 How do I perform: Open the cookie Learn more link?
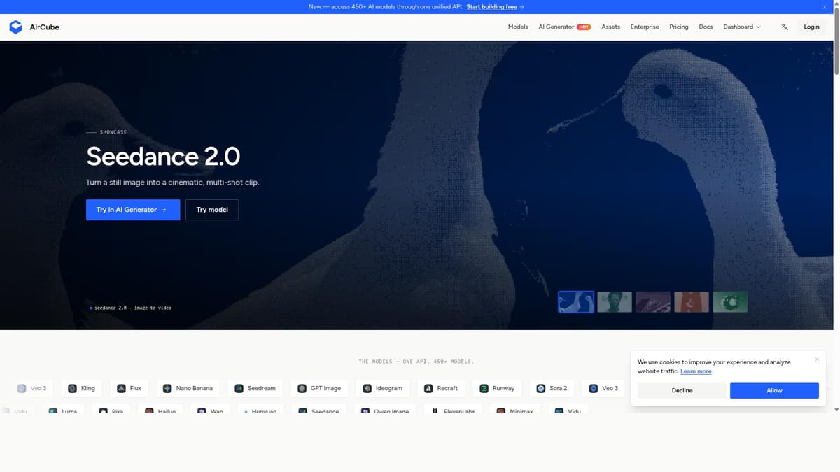(x=696, y=371)
